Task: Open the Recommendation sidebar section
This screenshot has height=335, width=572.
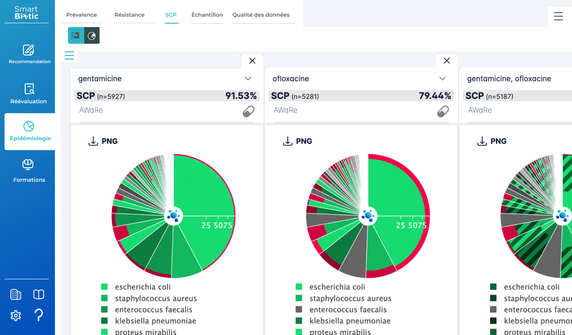Action: point(29,55)
